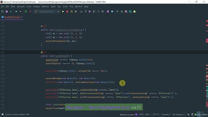The width and height of the screenshot is (208, 117).
Task: Open the Code menu
Action: click(x=29, y=6)
